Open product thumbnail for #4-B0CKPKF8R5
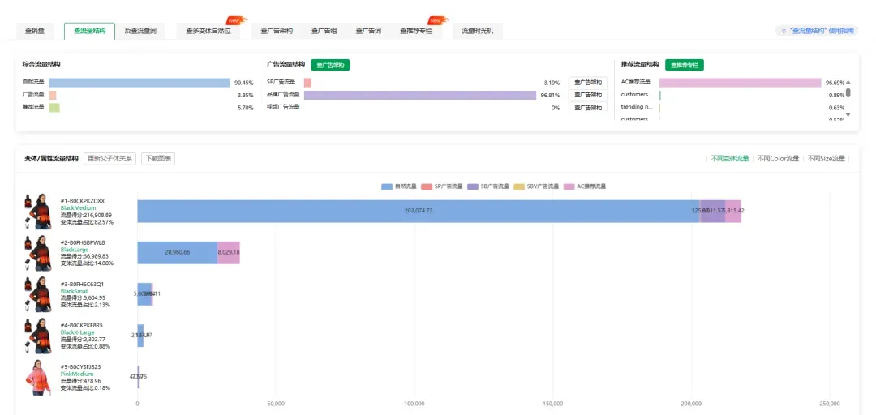The image size is (876, 415). [x=38, y=336]
